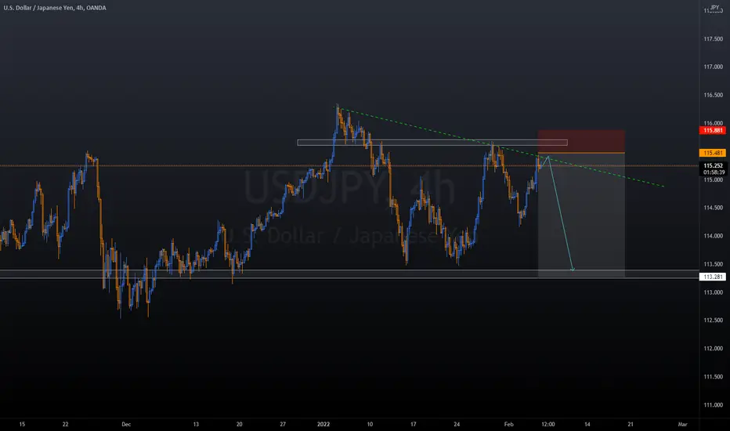
Task: Click the 24 date label on time axis
Action: [x=457, y=425]
